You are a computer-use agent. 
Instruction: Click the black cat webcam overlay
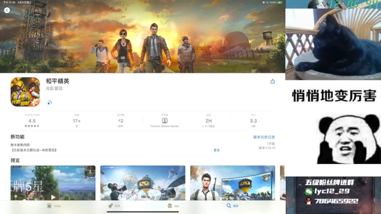pos(333,44)
